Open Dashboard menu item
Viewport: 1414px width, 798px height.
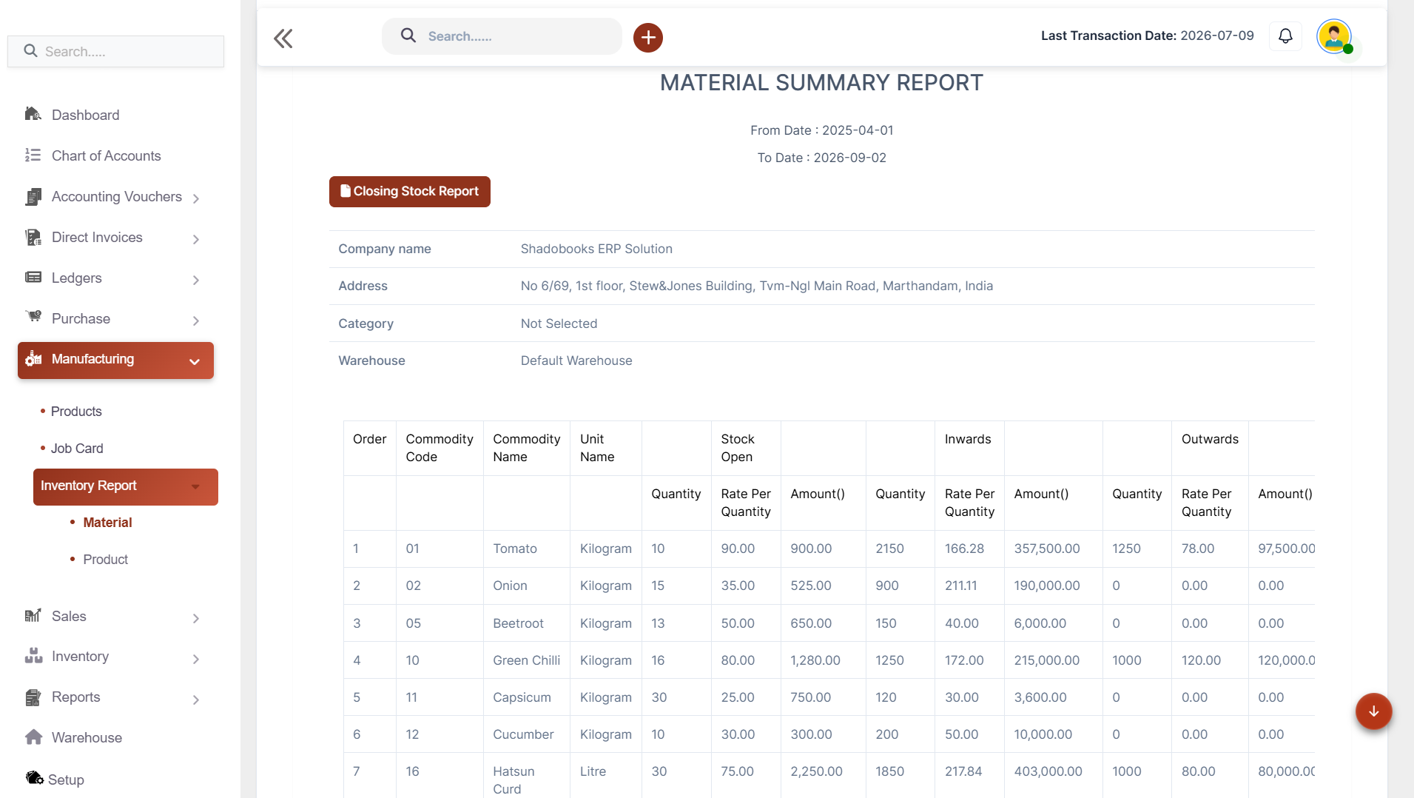click(85, 115)
